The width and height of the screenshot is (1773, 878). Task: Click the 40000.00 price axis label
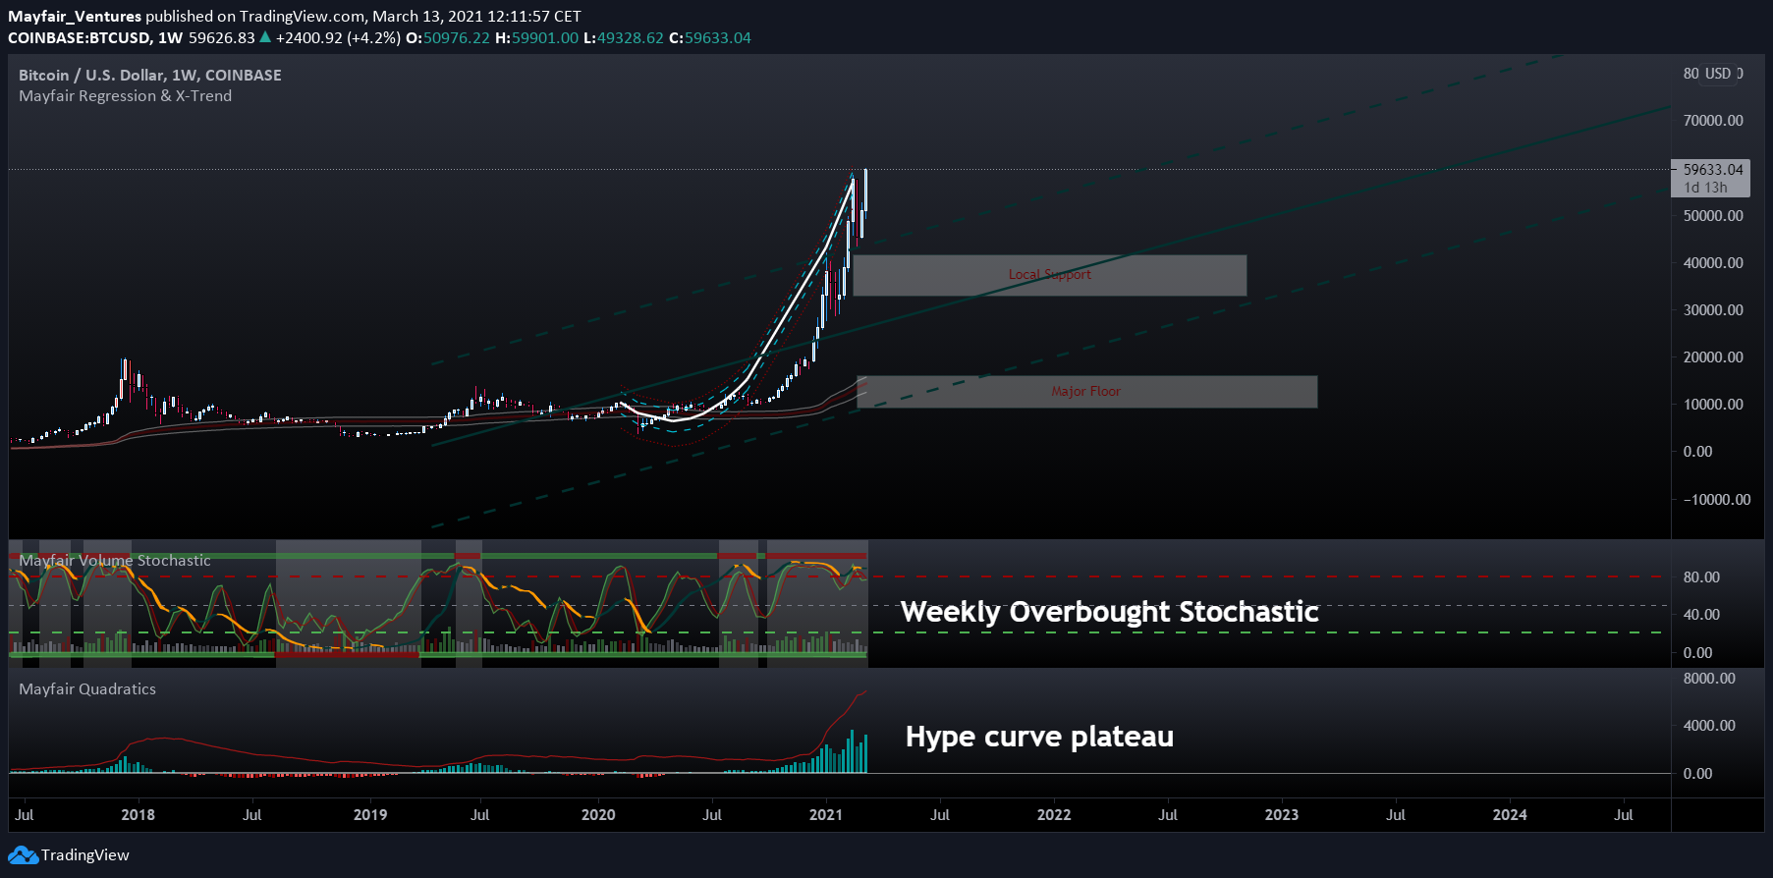coord(1713,263)
